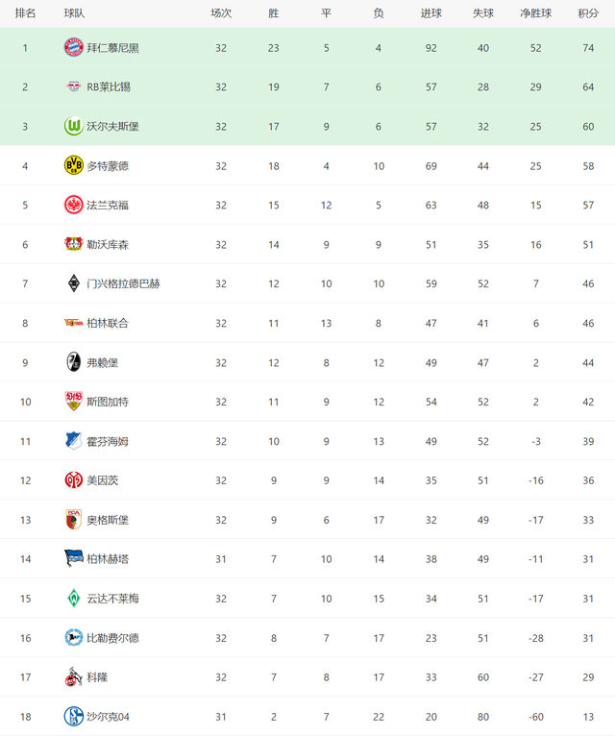The height and width of the screenshot is (736, 615).
Task: Click the Leverkusen club logo
Action: click(x=74, y=244)
